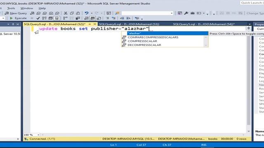The width and height of the screenshot is (264, 148).
Task: Switch to the SQLQuery5.sql tab
Action: point(204,24)
